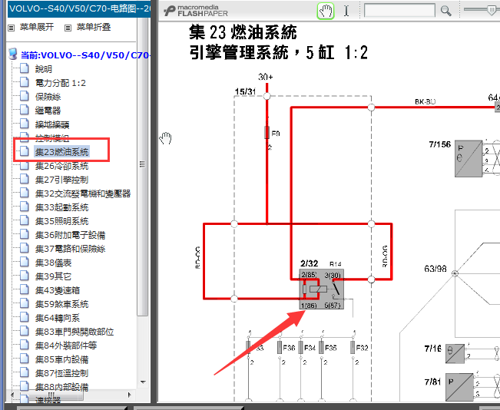The height and width of the screenshot is (410, 500).
Task: Select 集23燃油系統 in the tree
Action: coord(62,152)
